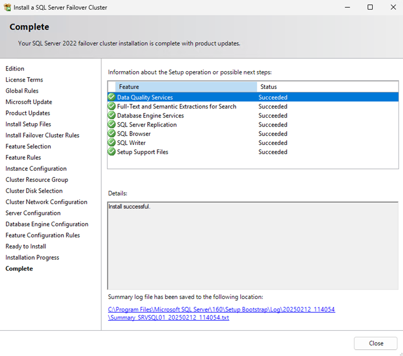
Task: Select the SQL Browser feature row
Action: (x=253, y=134)
